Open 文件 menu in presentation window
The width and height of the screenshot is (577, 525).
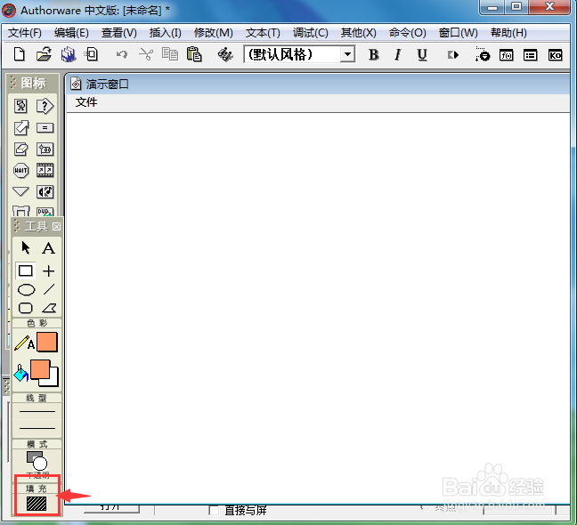pyautogui.click(x=86, y=102)
